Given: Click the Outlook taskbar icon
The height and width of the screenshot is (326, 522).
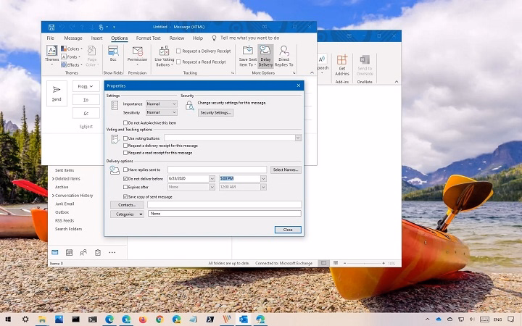Looking at the screenshot, I should [x=244, y=319].
